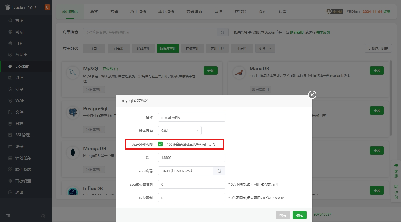The image size is (401, 222).
Task: Filter by 全部 category
Action: pyautogui.click(x=94, y=48)
